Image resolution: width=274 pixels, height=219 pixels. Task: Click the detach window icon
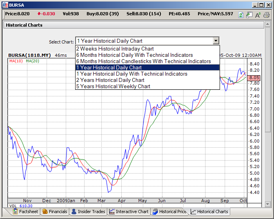click(249, 15)
